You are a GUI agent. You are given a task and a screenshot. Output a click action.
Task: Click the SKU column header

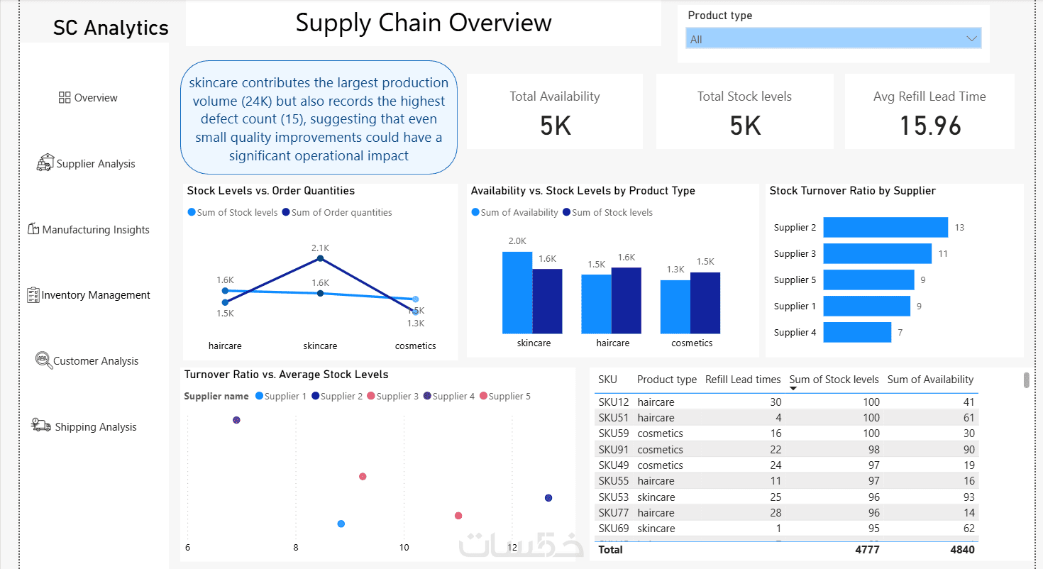point(607,380)
